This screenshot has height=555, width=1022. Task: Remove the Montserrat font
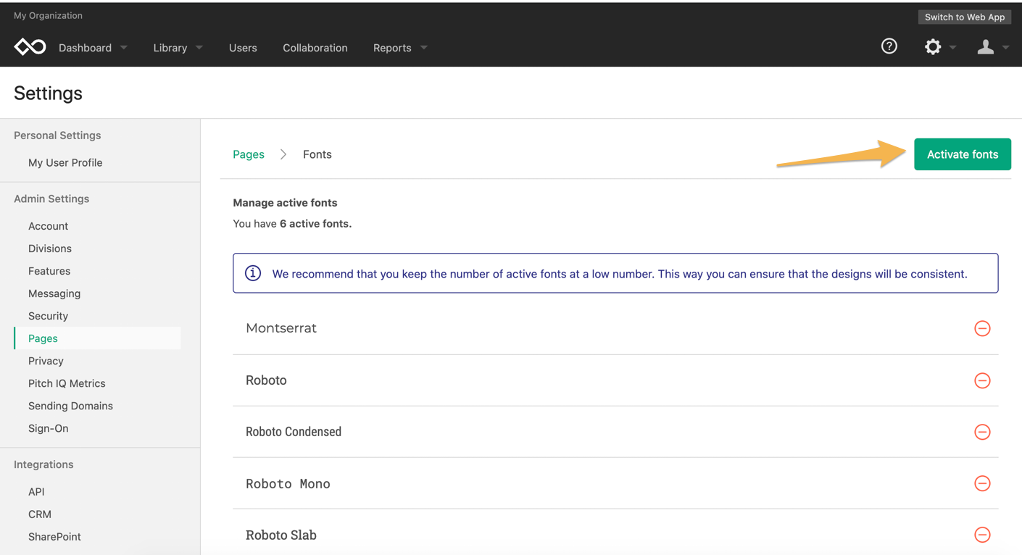click(x=982, y=328)
